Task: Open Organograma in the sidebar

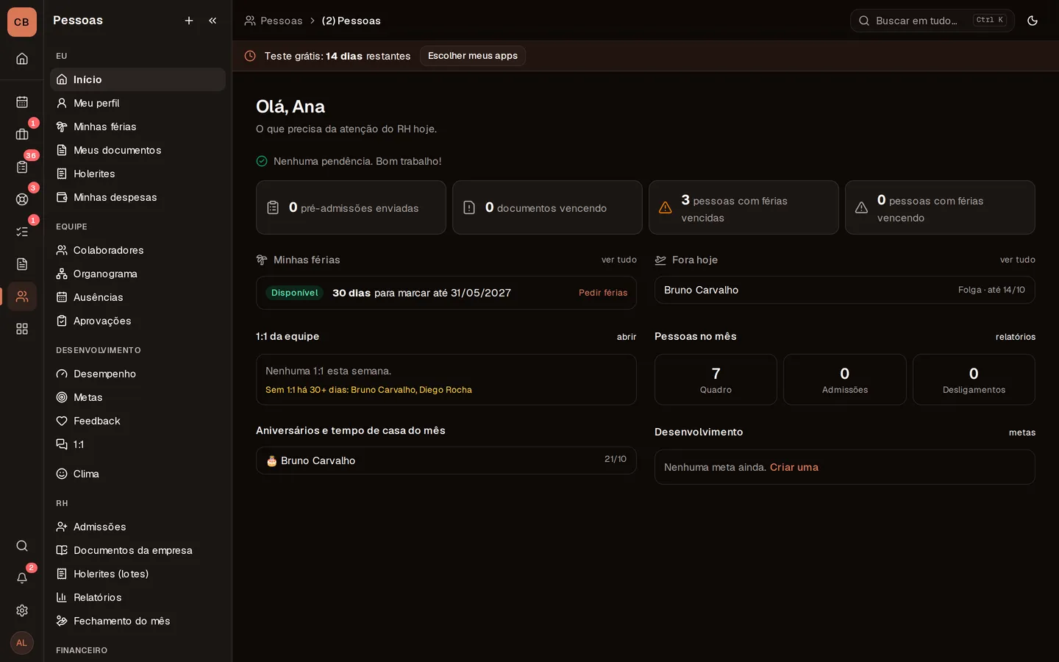Action: (138, 274)
